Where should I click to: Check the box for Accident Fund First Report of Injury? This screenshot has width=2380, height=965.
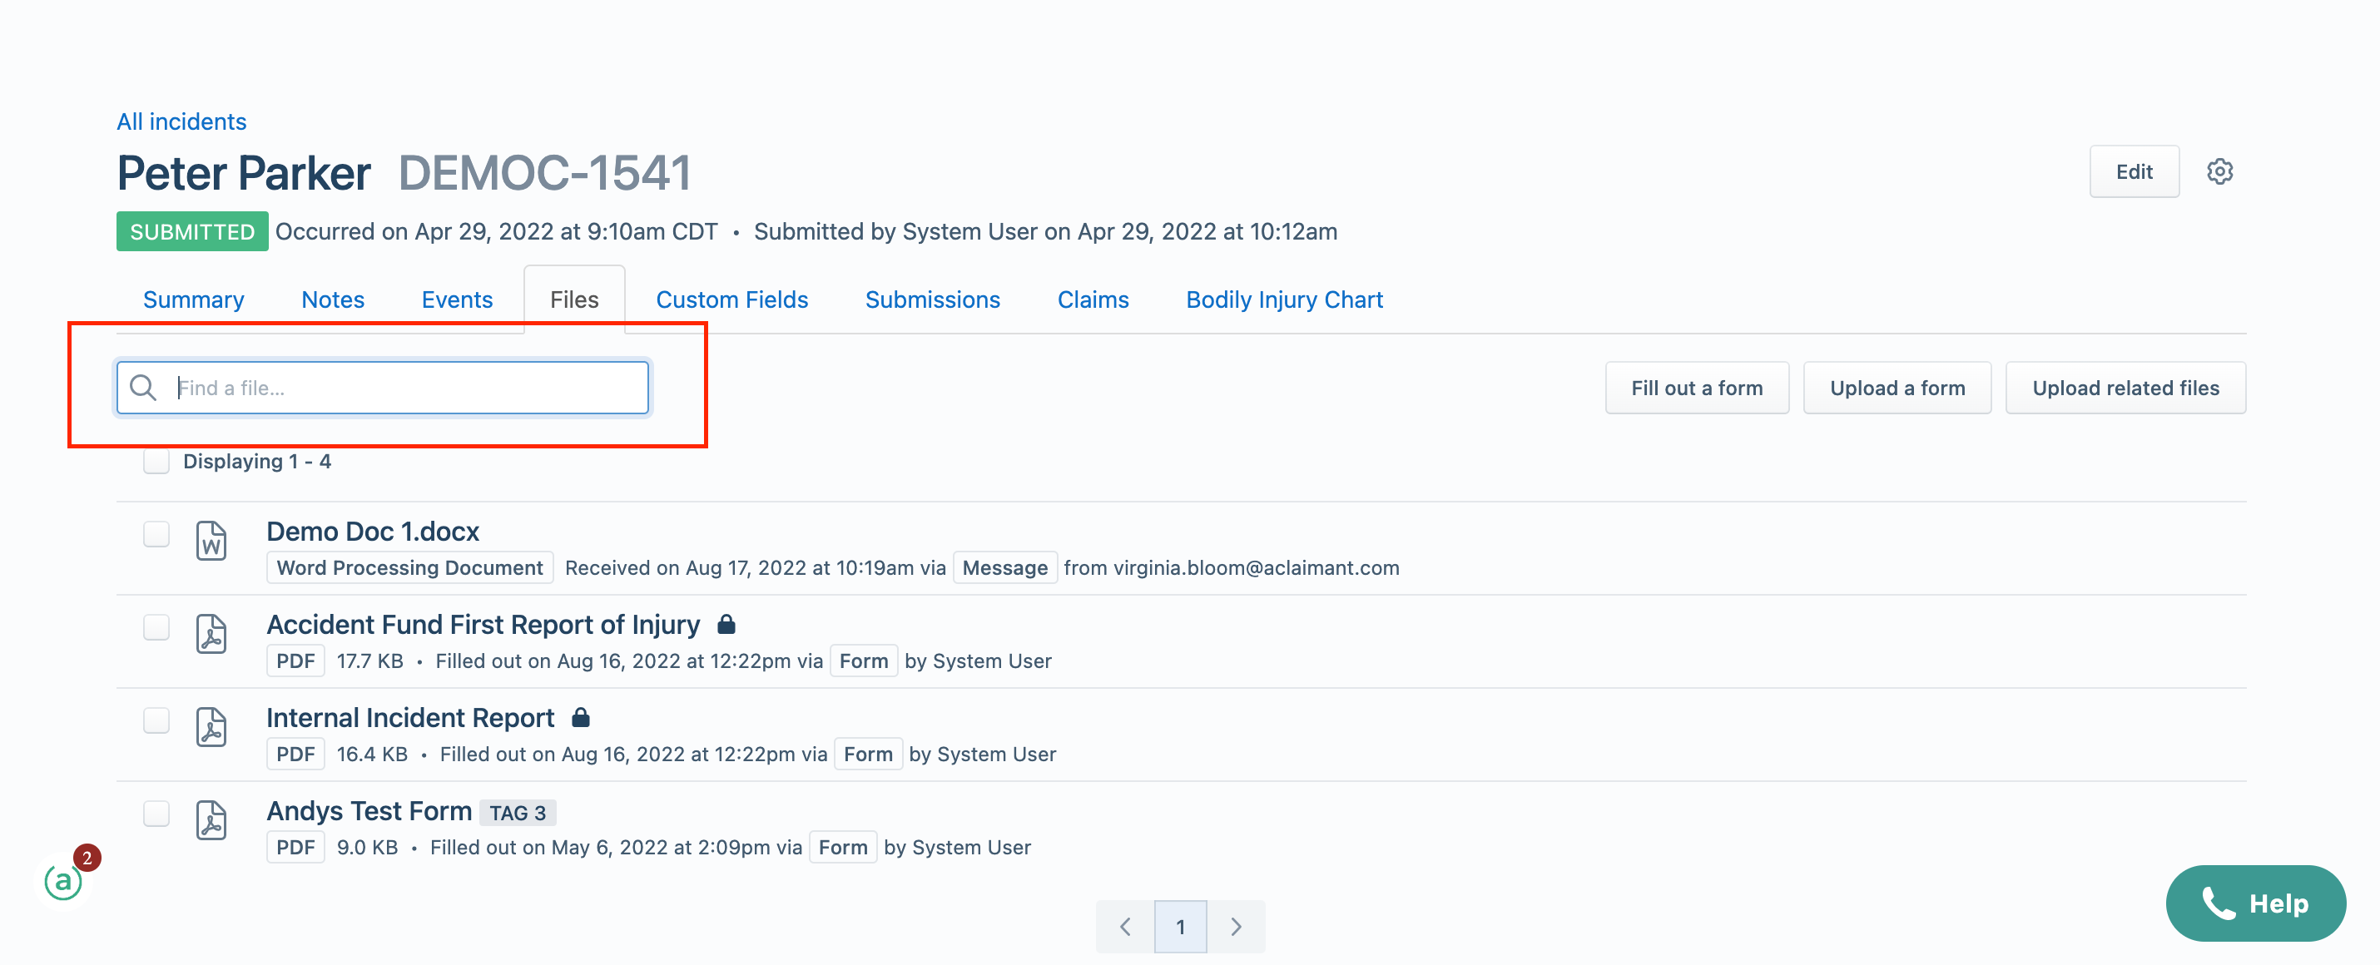click(156, 627)
